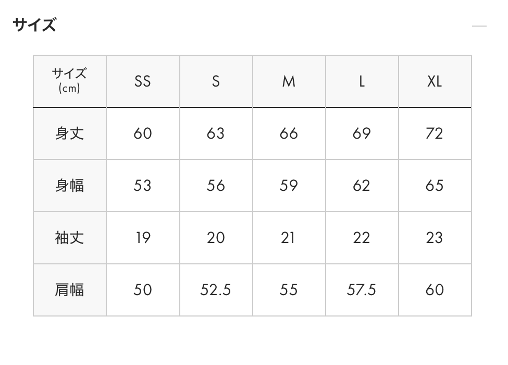Select the 身幅 value 65 cell
The height and width of the screenshot is (365, 508).
click(435, 186)
